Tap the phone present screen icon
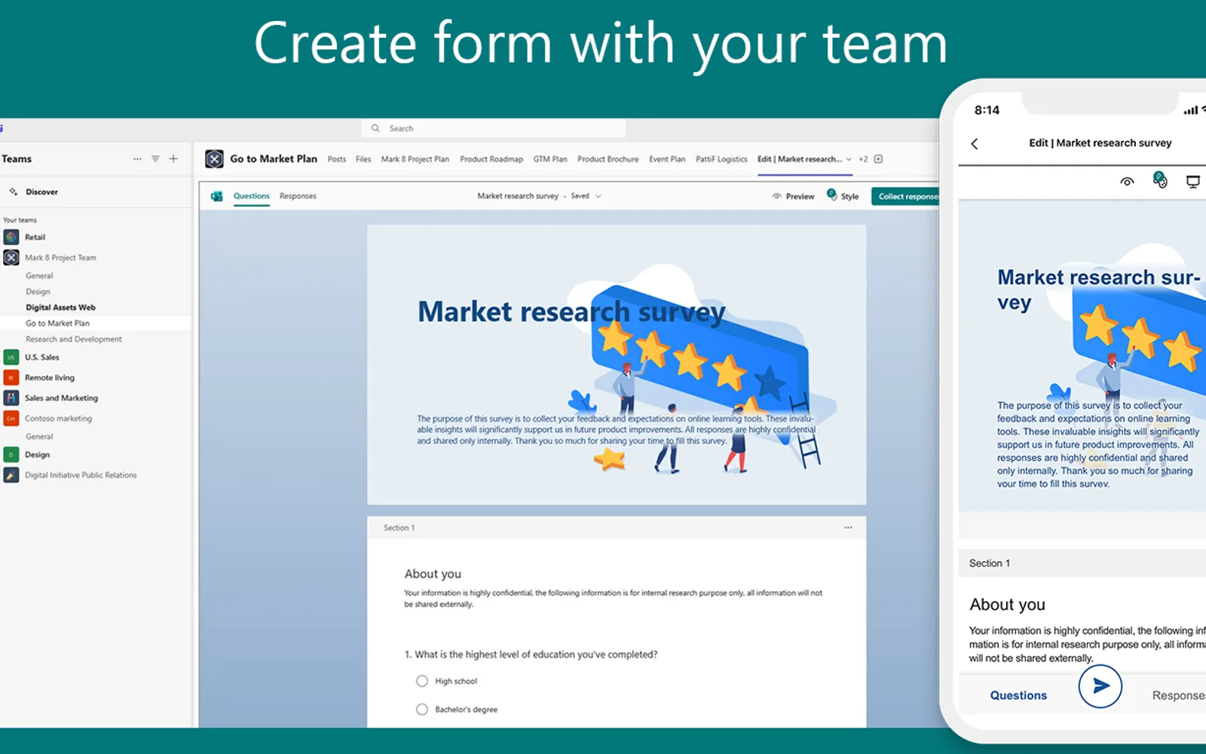1206x754 pixels. tap(1193, 182)
